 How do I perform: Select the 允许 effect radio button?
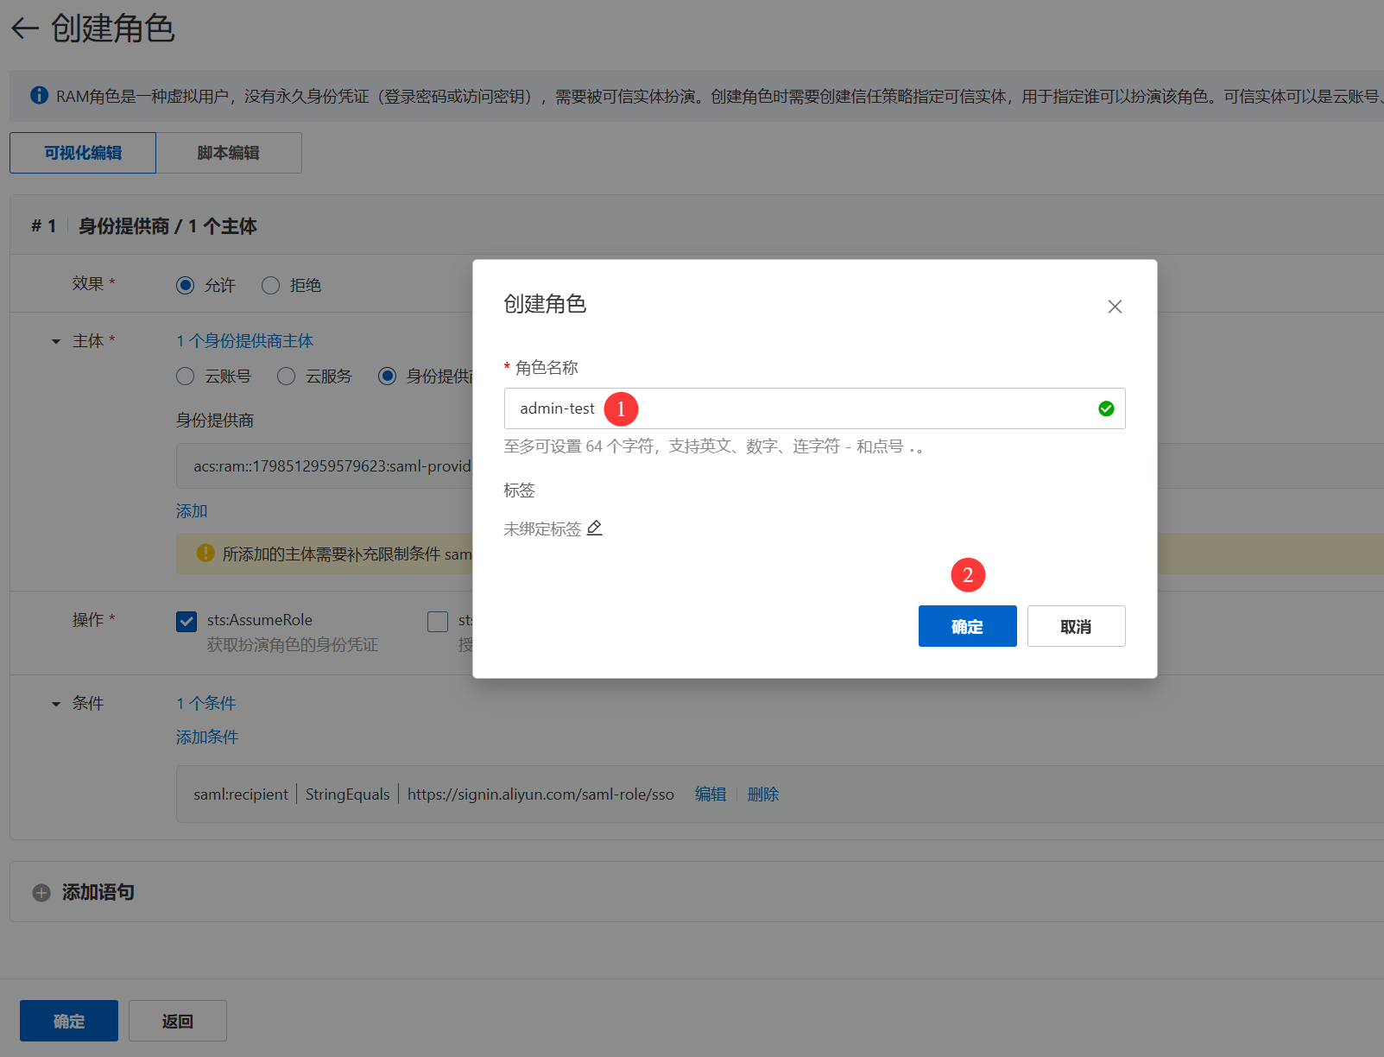coord(186,285)
